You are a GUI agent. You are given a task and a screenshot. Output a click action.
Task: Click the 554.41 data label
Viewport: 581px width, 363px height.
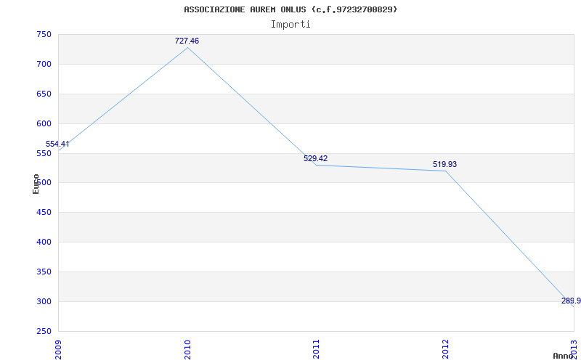point(57,144)
